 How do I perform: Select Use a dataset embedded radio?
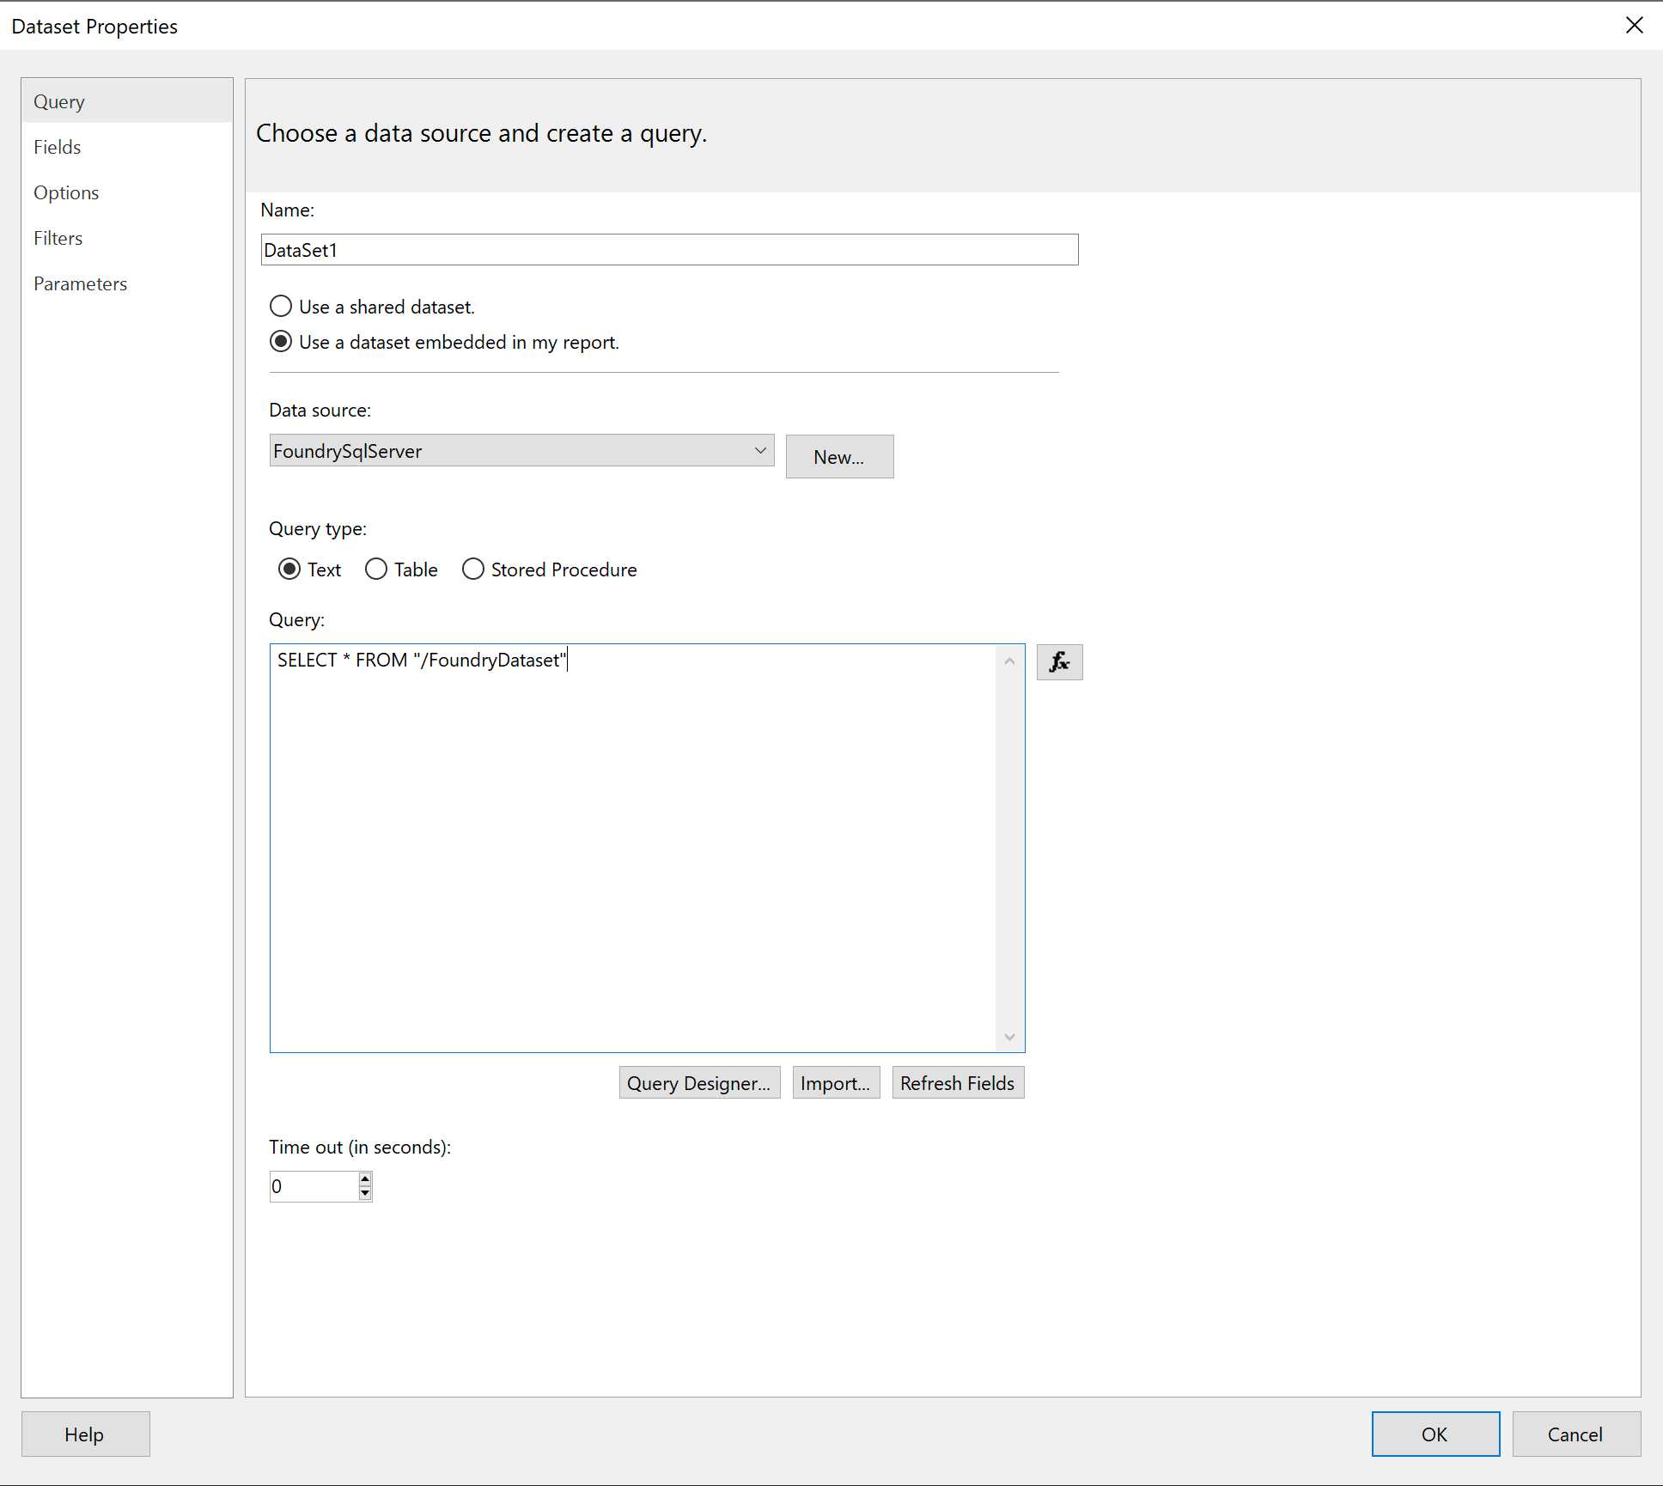tap(280, 341)
